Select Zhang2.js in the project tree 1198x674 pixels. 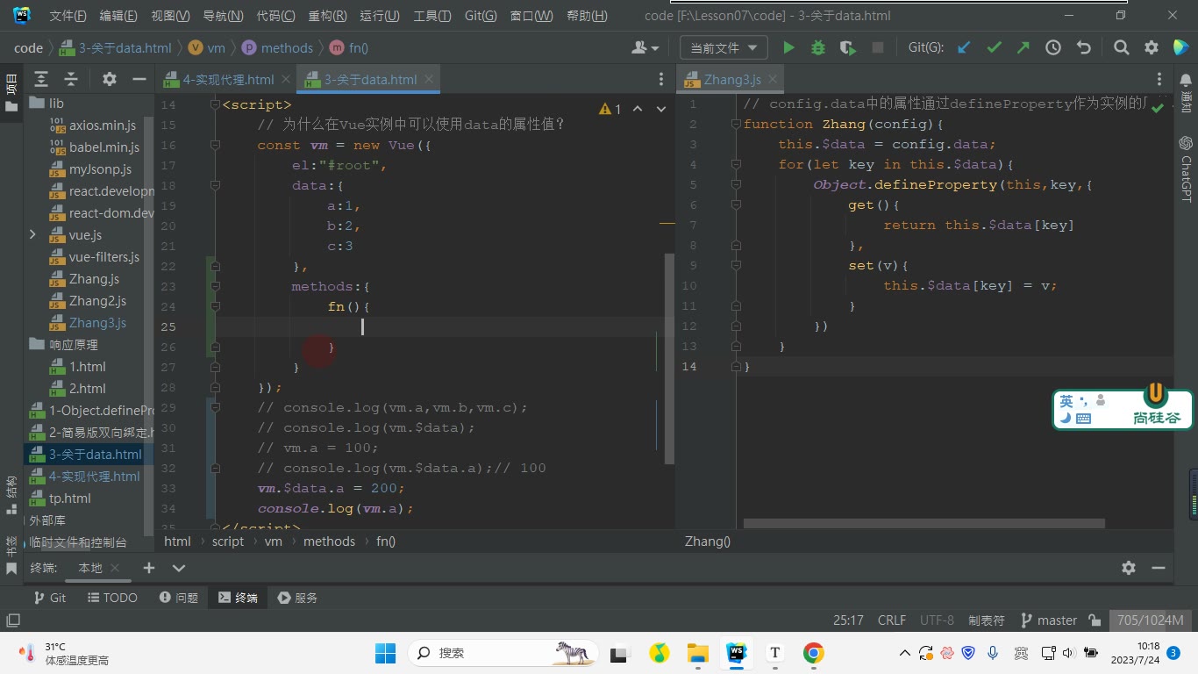[97, 301]
